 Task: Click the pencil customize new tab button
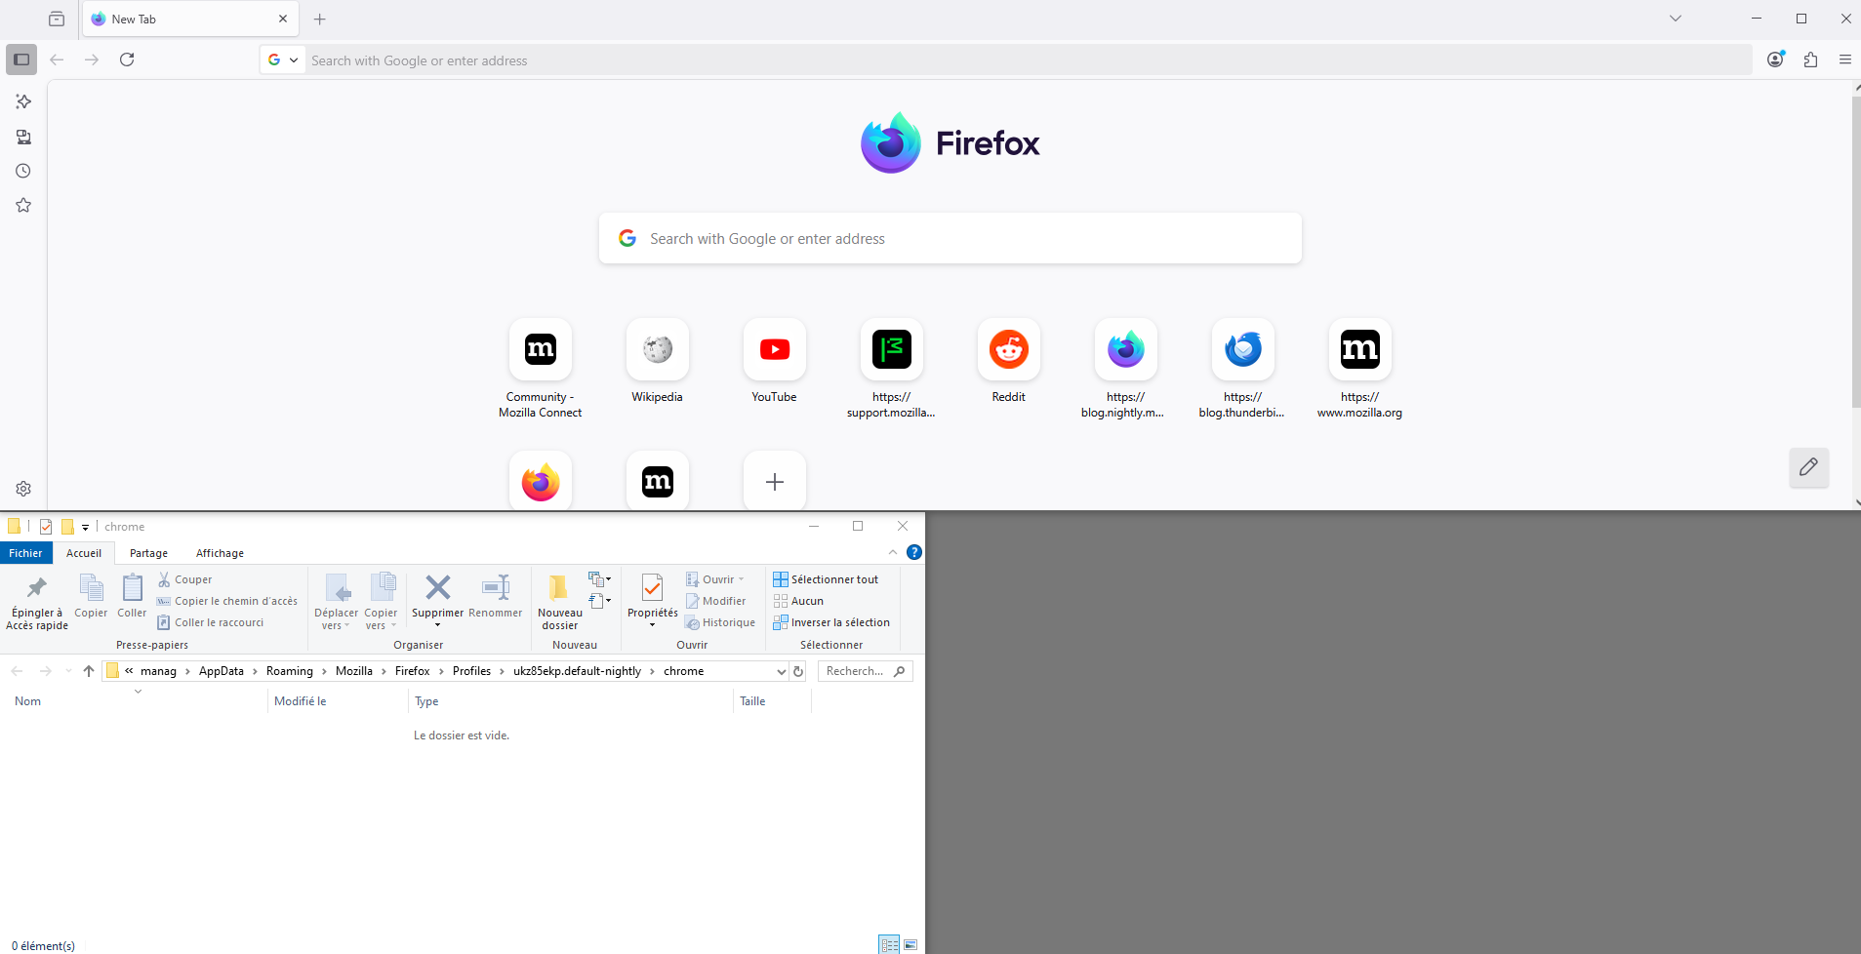(x=1808, y=467)
